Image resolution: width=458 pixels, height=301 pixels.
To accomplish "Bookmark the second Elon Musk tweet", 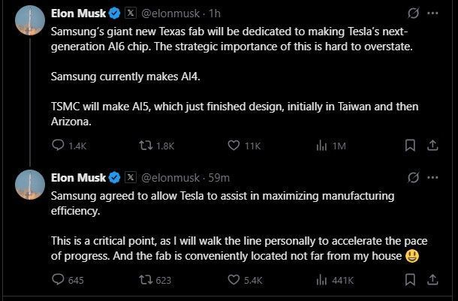I will [x=411, y=280].
